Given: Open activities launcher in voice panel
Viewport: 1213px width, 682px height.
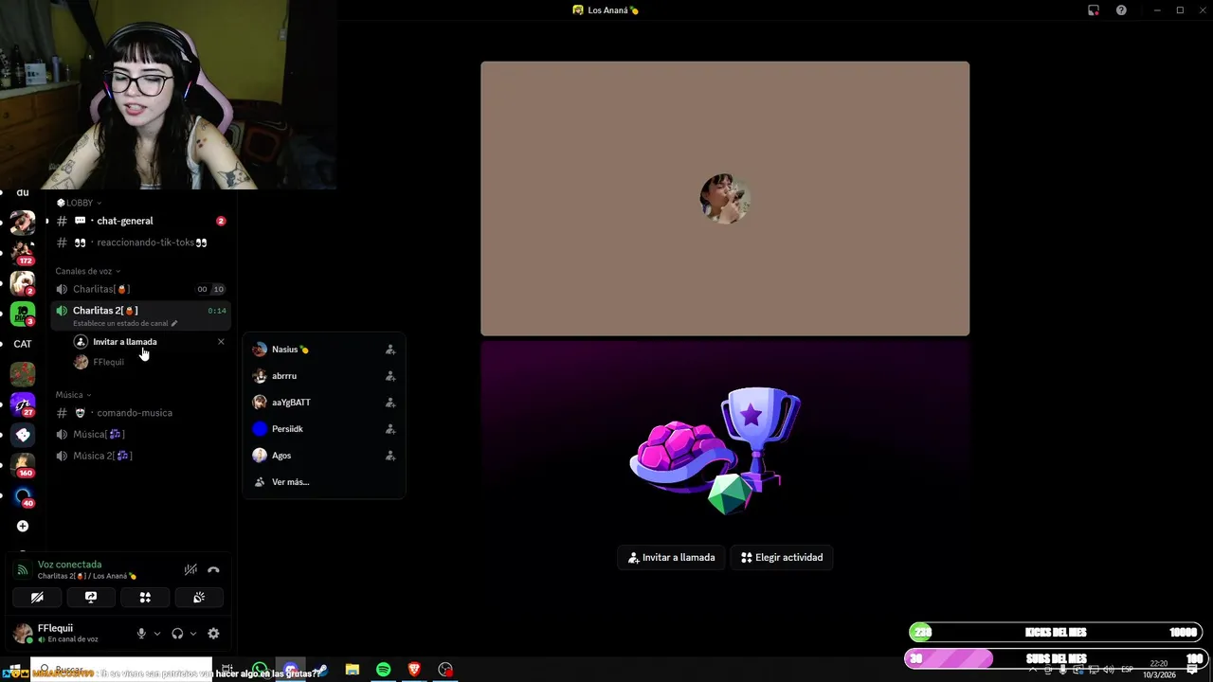Looking at the screenshot, I should pyautogui.click(x=145, y=598).
